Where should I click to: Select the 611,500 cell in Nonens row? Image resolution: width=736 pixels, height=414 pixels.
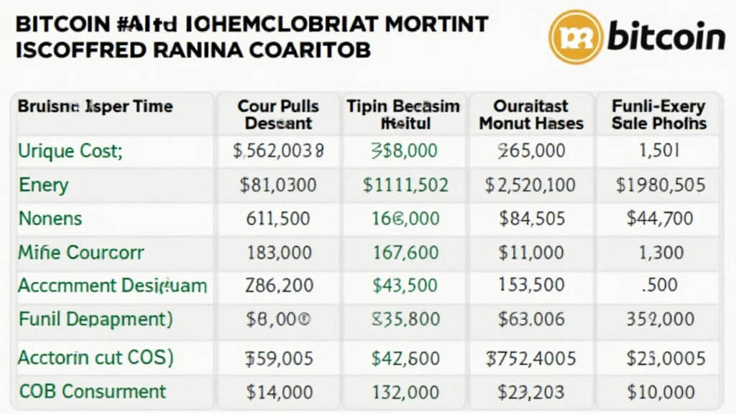pyautogui.click(x=278, y=218)
